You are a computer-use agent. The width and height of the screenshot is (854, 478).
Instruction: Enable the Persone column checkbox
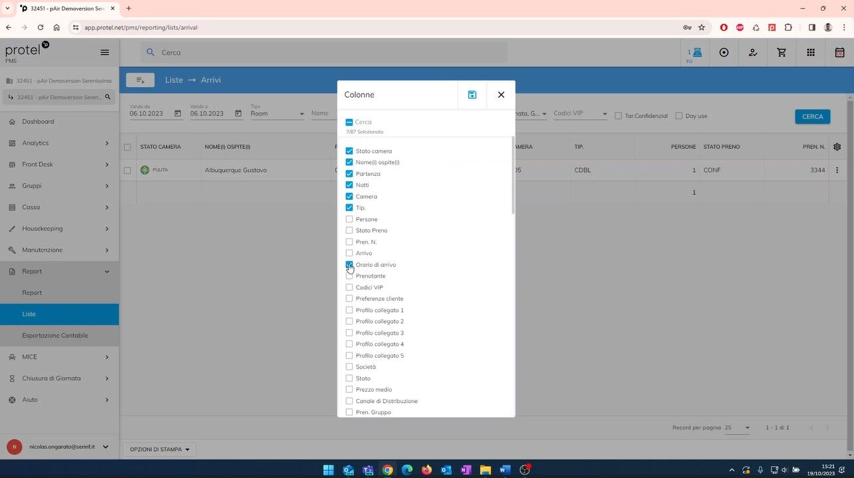click(x=349, y=219)
